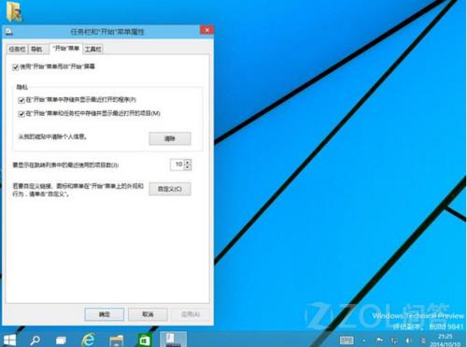The image size is (467, 347).
Task: Open File Explorer from the taskbar
Action: point(117,340)
